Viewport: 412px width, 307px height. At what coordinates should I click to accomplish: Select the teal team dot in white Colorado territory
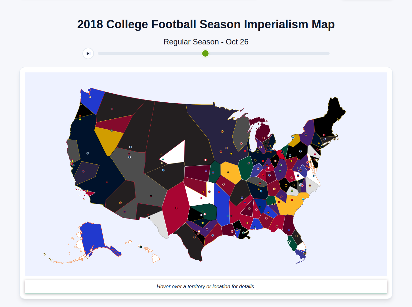tap(163, 159)
